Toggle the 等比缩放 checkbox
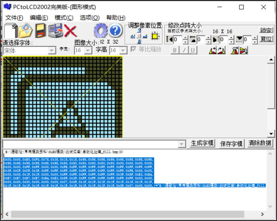The image size is (277, 221). click(133, 49)
